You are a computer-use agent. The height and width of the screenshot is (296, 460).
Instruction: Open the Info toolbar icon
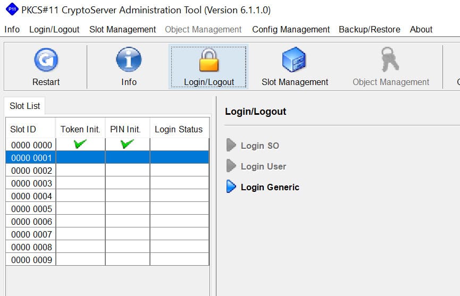[x=129, y=60]
